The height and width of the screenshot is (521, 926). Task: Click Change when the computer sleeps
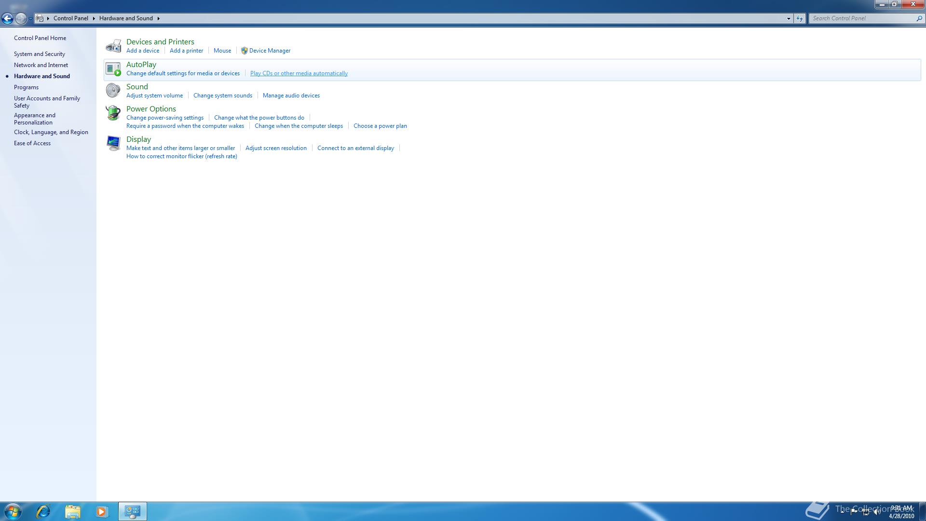[299, 126]
